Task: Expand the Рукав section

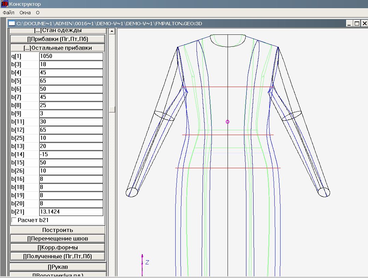Action: (x=57, y=267)
